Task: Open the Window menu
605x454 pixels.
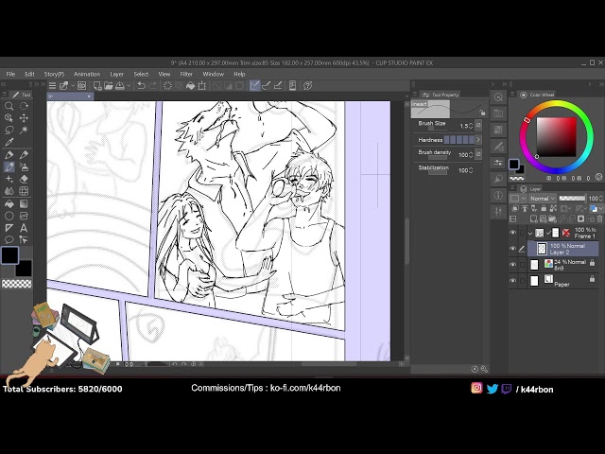Action: 214,74
